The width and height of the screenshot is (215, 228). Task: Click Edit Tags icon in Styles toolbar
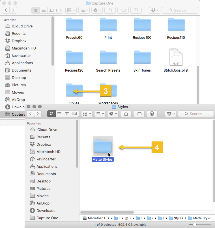(139, 114)
